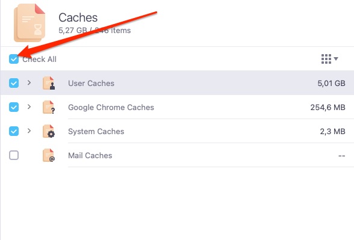This screenshot has width=354, height=240.
Task: Expand the User Caches chevron
Action: coord(29,82)
